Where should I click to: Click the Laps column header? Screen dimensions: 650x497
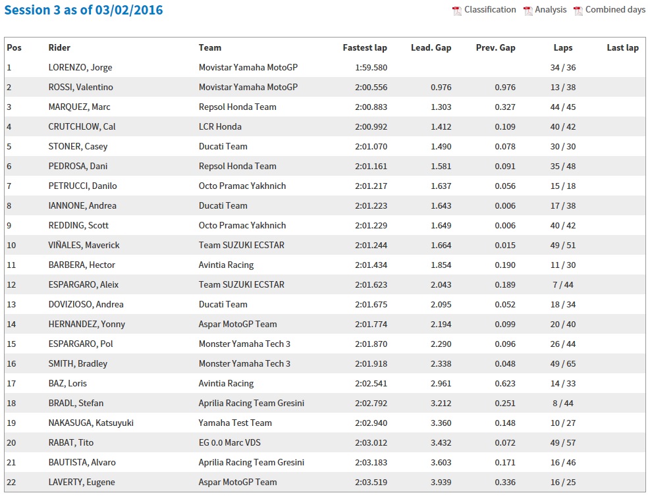pos(563,47)
